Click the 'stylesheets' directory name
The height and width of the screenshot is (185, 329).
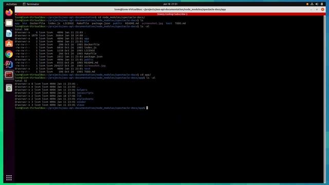point(85,99)
